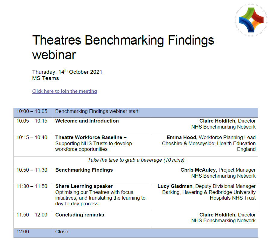Select the 'Concluding remarks' heading
272x252 pixels.
tap(80, 215)
